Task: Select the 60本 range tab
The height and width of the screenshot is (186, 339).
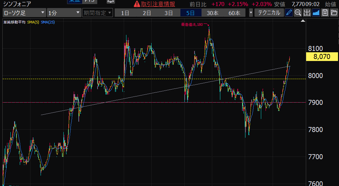Action: [x=234, y=13]
